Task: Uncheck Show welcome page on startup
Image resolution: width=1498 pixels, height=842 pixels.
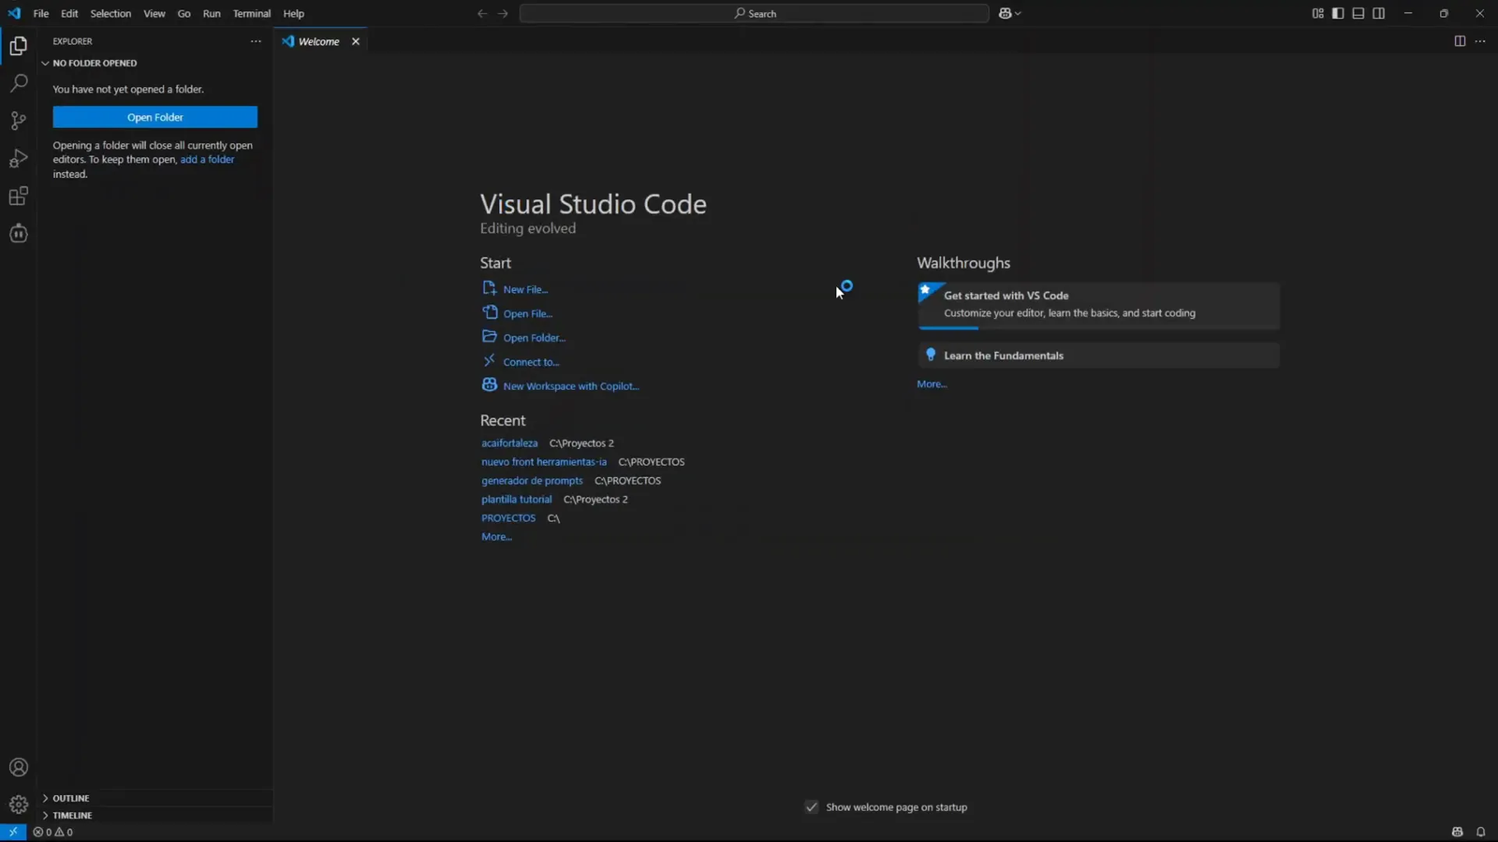Action: tap(812, 806)
